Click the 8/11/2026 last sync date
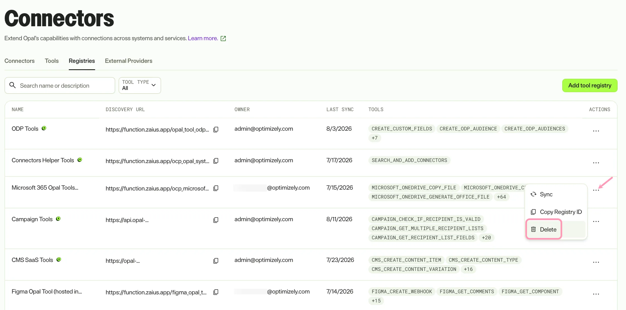Viewport: 626px width, 310px height. click(339, 219)
